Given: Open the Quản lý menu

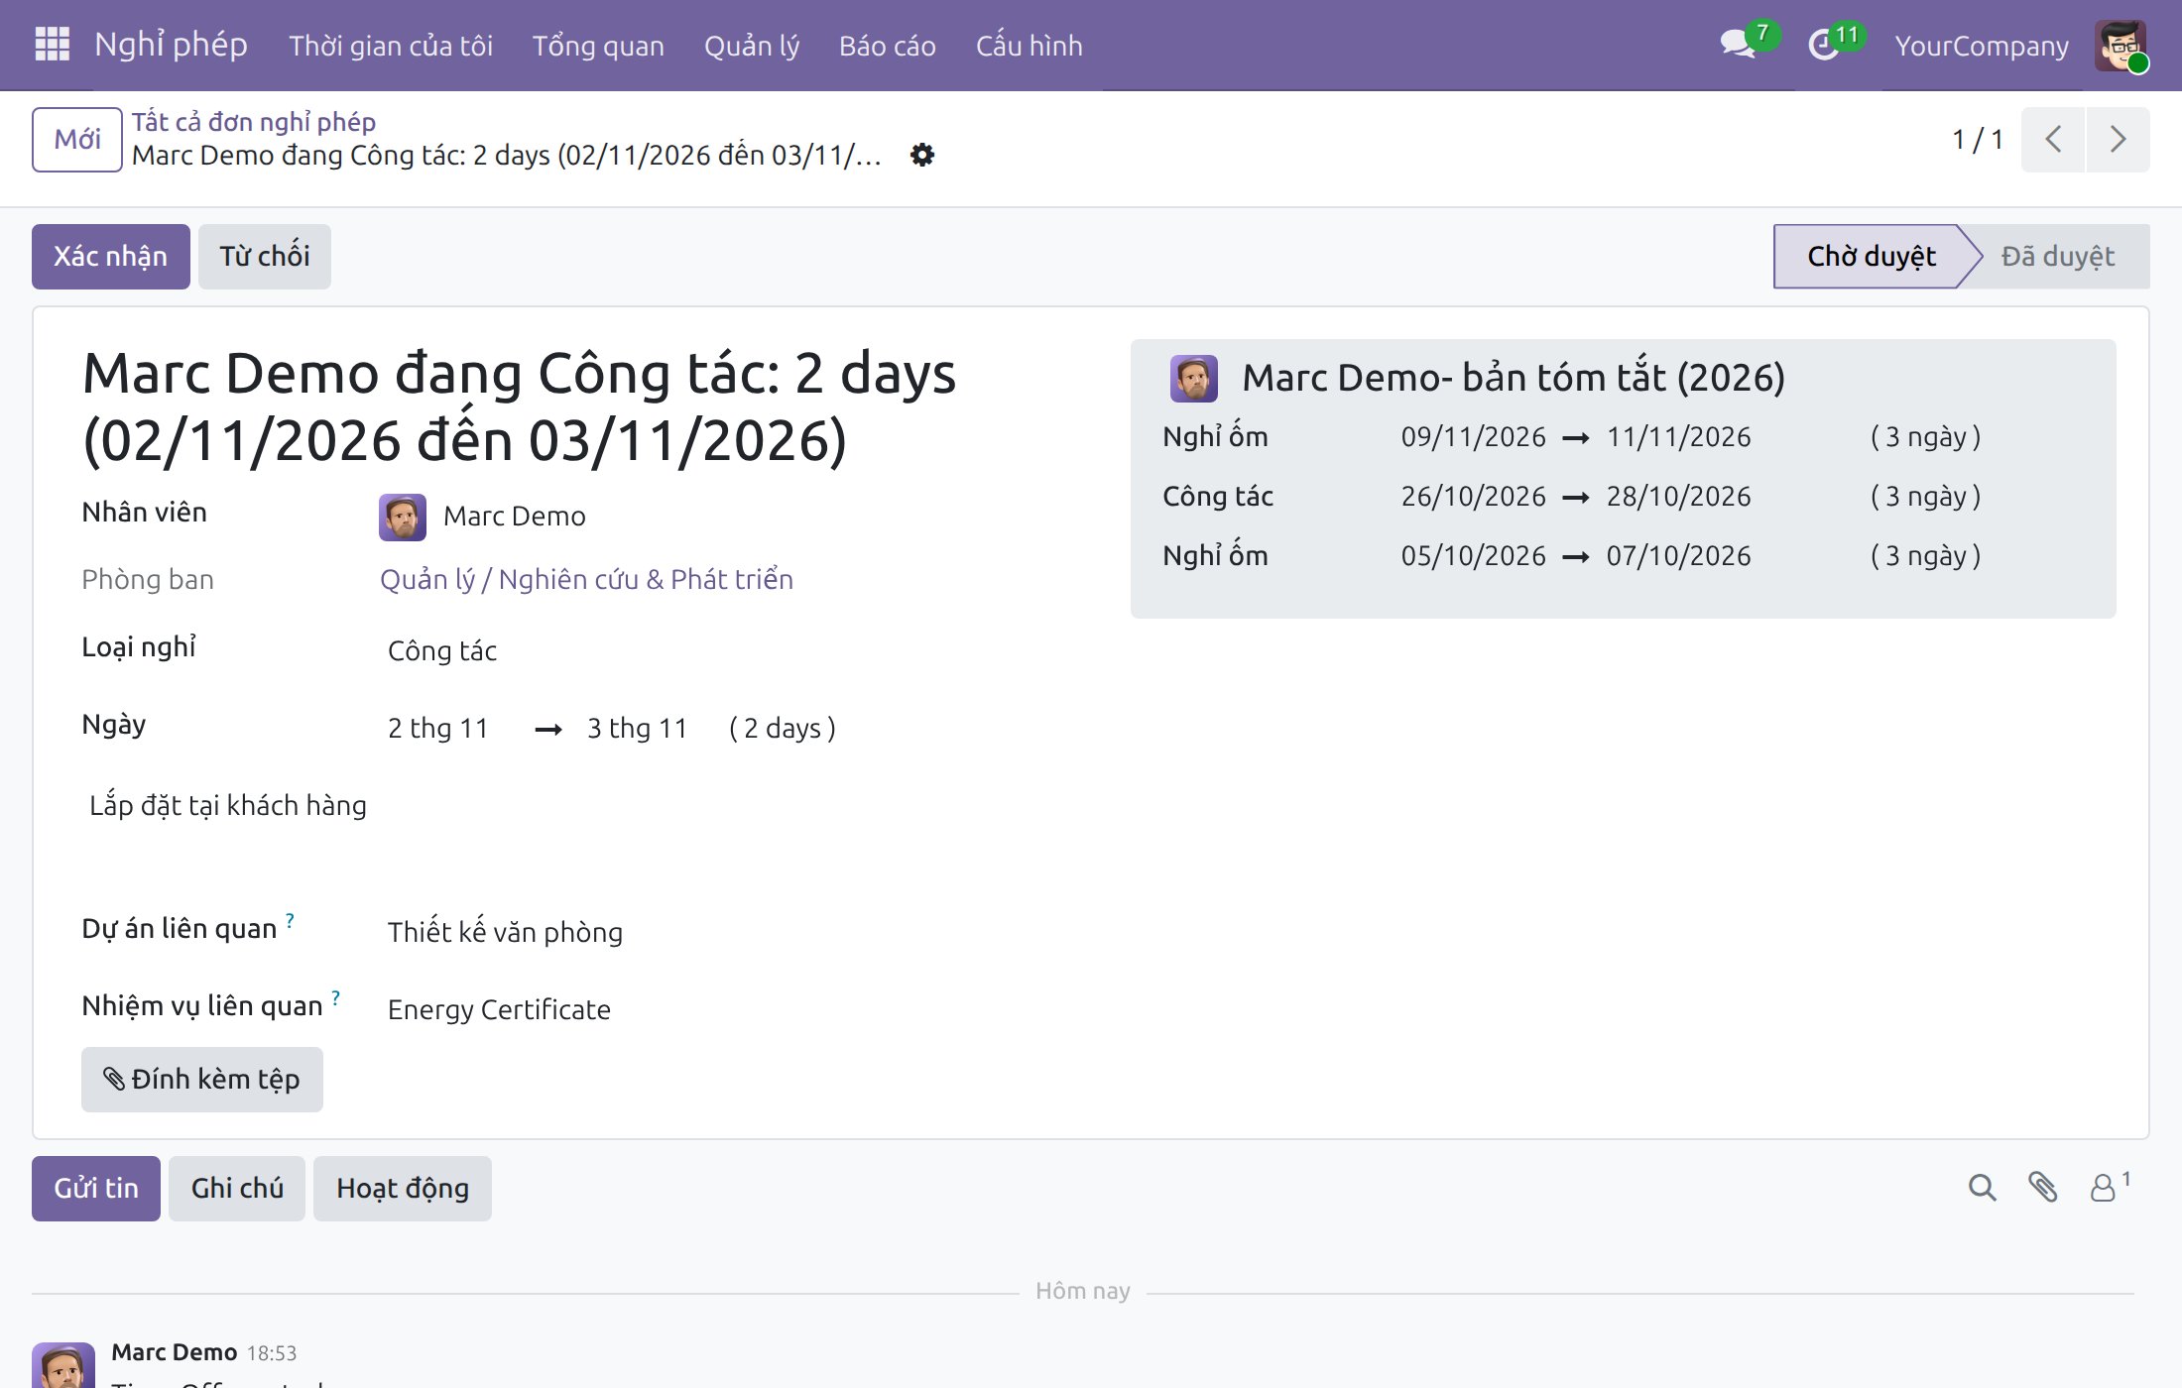Looking at the screenshot, I should pyautogui.click(x=752, y=46).
